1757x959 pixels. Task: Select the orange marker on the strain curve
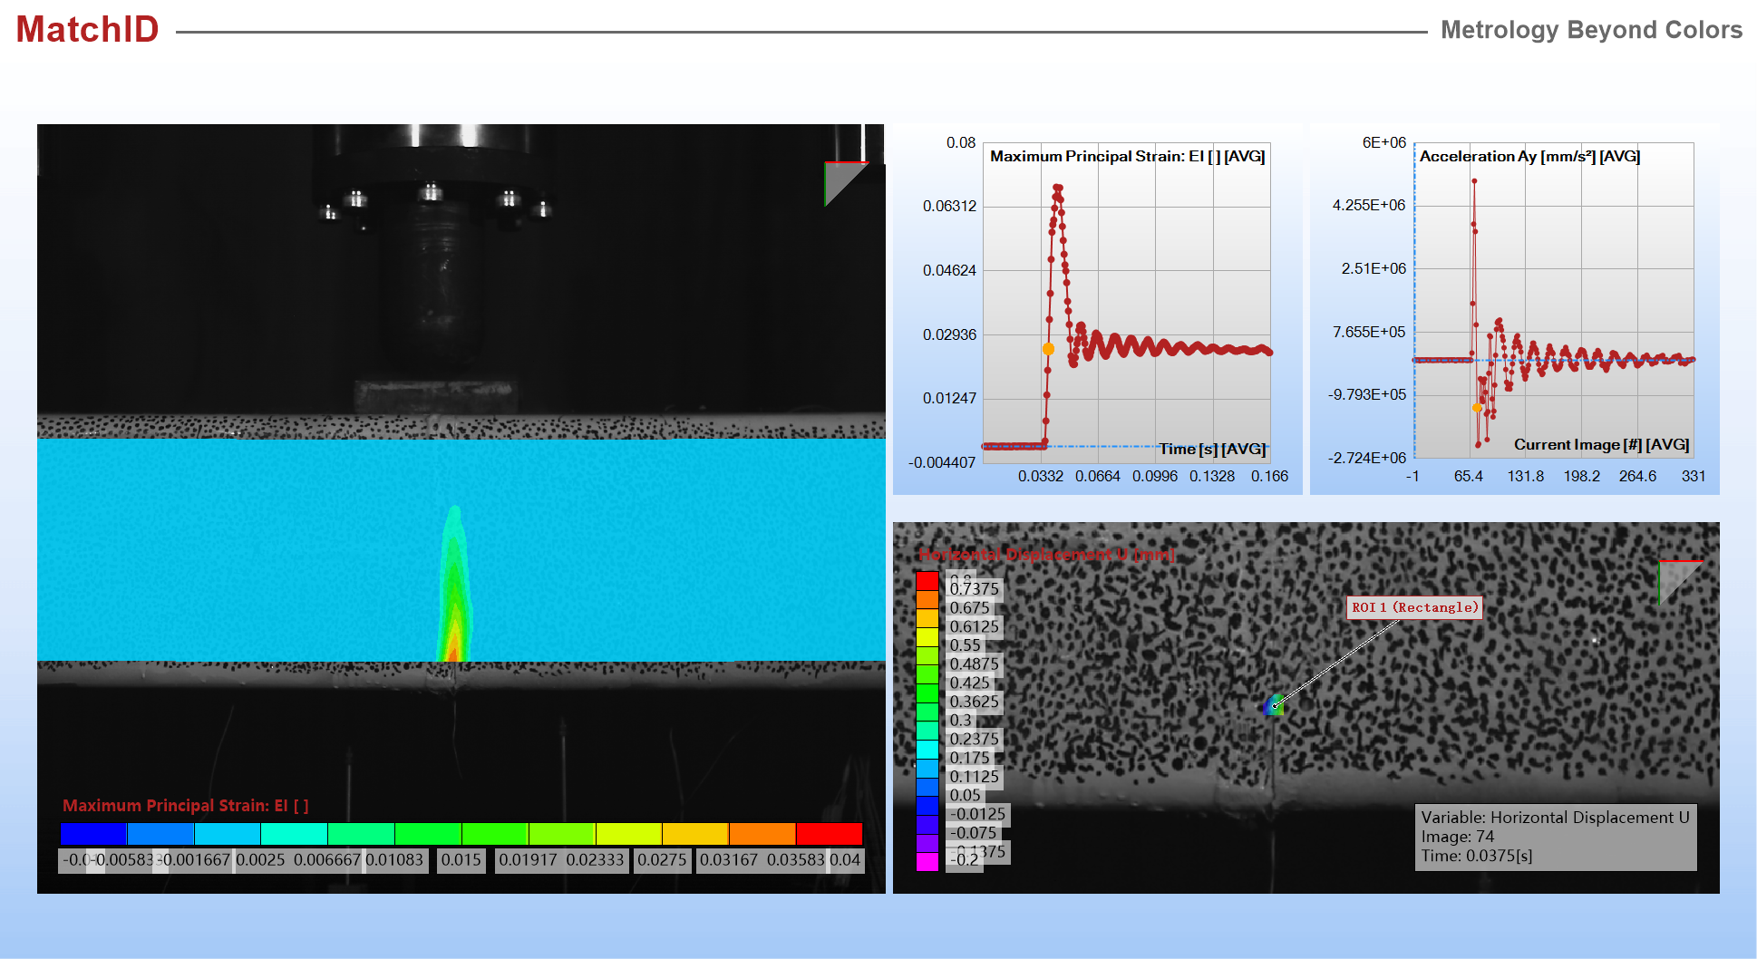tap(1048, 349)
